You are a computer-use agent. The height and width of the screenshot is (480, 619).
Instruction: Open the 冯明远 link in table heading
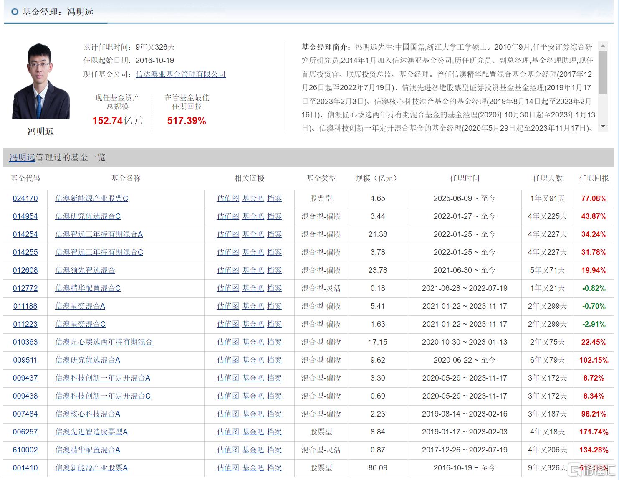coord(22,157)
